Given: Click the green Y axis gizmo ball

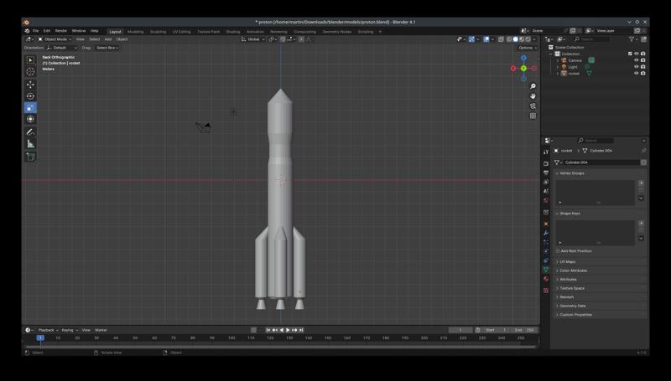Looking at the screenshot, I should tap(523, 69).
